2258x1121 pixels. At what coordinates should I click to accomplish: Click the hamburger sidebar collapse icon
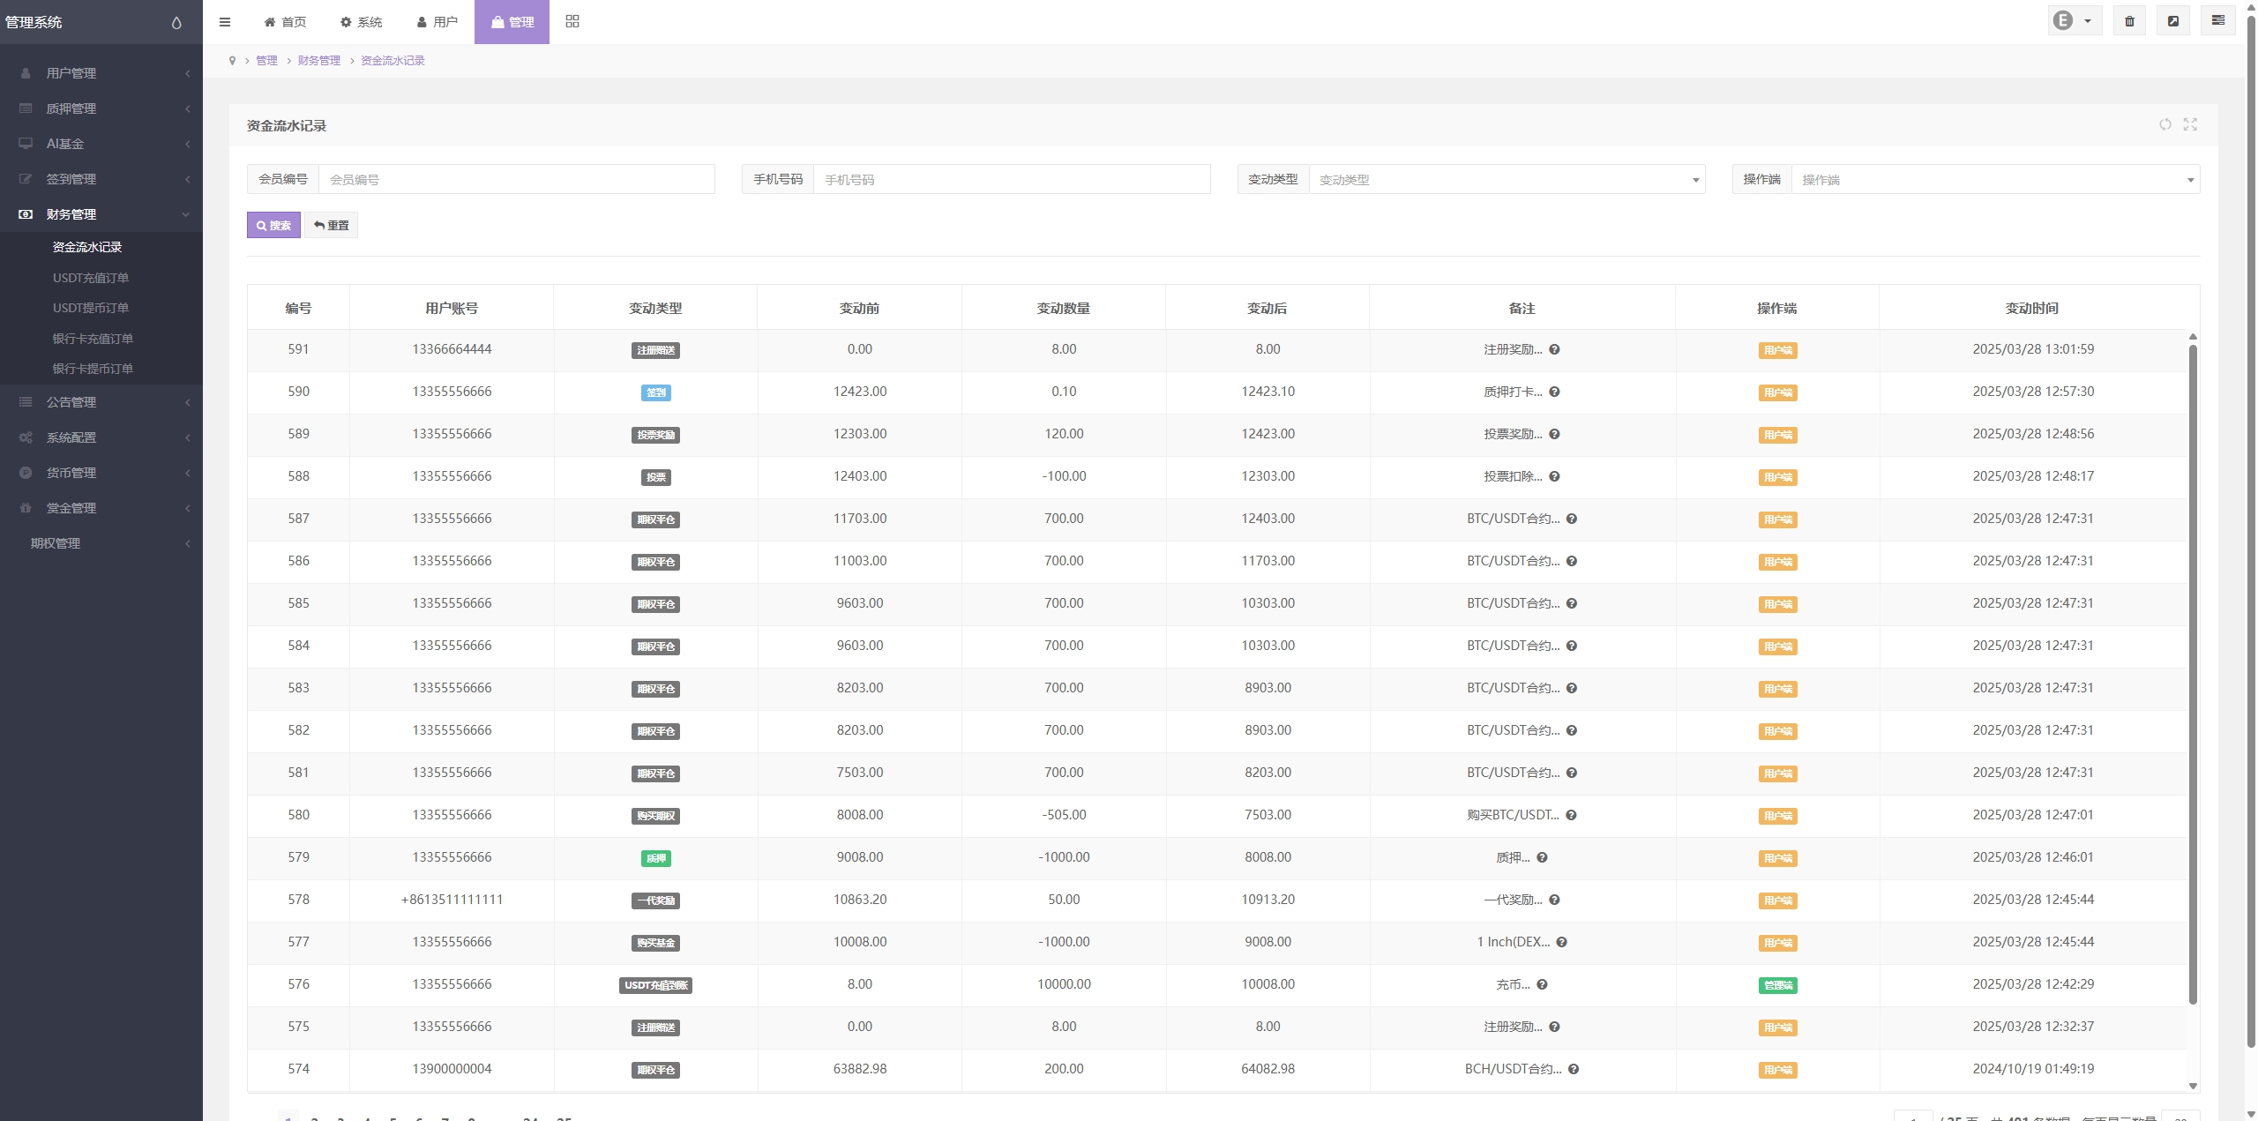click(225, 22)
